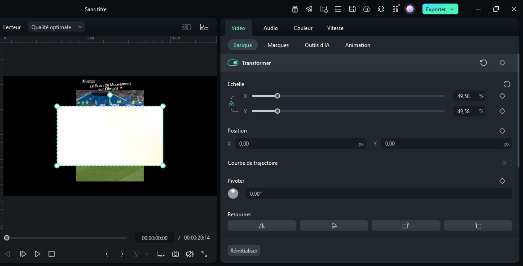523x266 pixels.
Task: Disable the Transformer switch
Action: coord(233,63)
